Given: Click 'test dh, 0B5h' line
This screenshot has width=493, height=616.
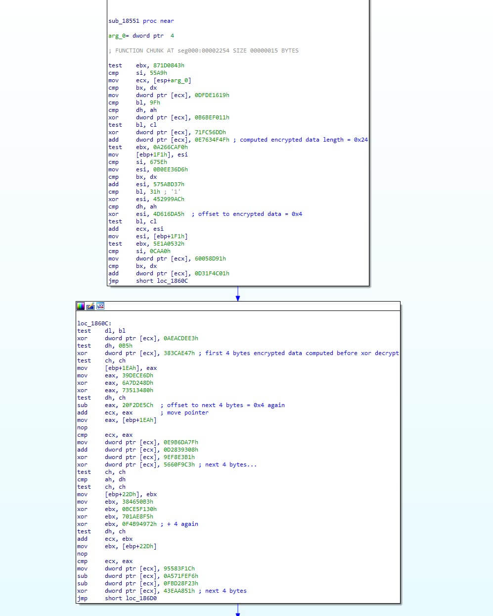Looking at the screenshot, I should coord(105,346).
